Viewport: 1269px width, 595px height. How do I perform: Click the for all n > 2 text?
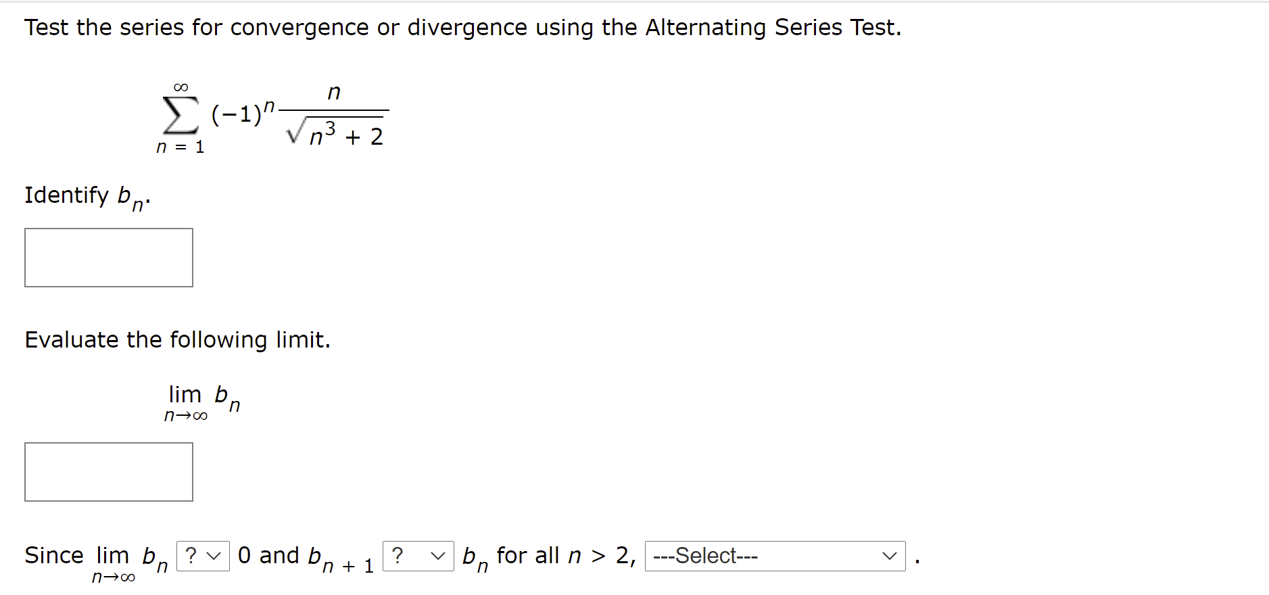[566, 556]
